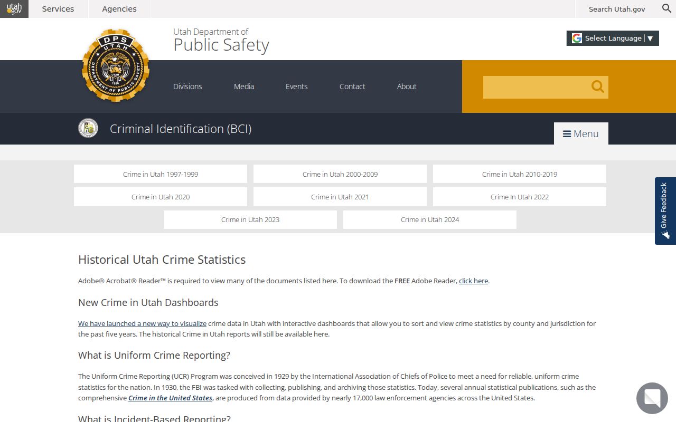Open Crime in Utah 2010-2019
The image size is (676, 422).
coord(520,174)
